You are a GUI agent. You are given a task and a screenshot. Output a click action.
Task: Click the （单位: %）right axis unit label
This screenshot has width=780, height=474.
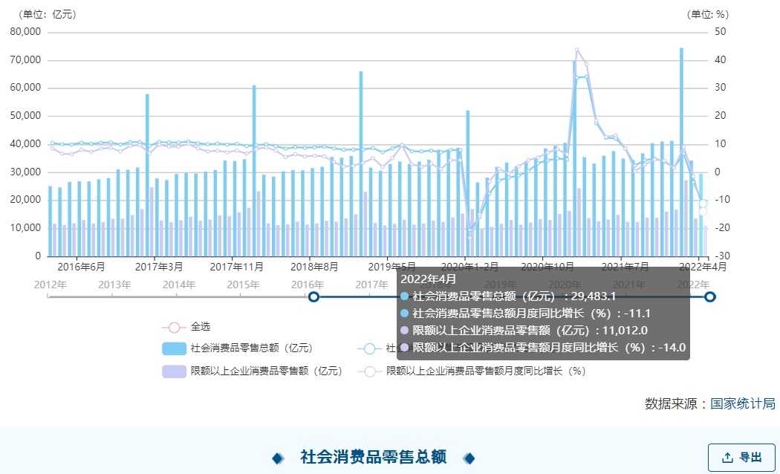pos(708,14)
